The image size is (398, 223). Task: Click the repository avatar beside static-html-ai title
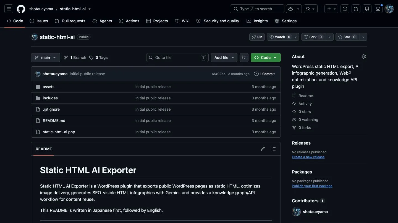pyautogui.click(x=34, y=37)
